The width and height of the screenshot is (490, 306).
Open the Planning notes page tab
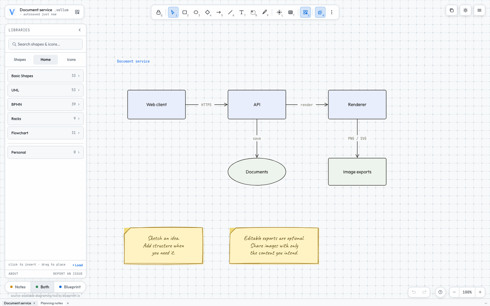point(52,303)
